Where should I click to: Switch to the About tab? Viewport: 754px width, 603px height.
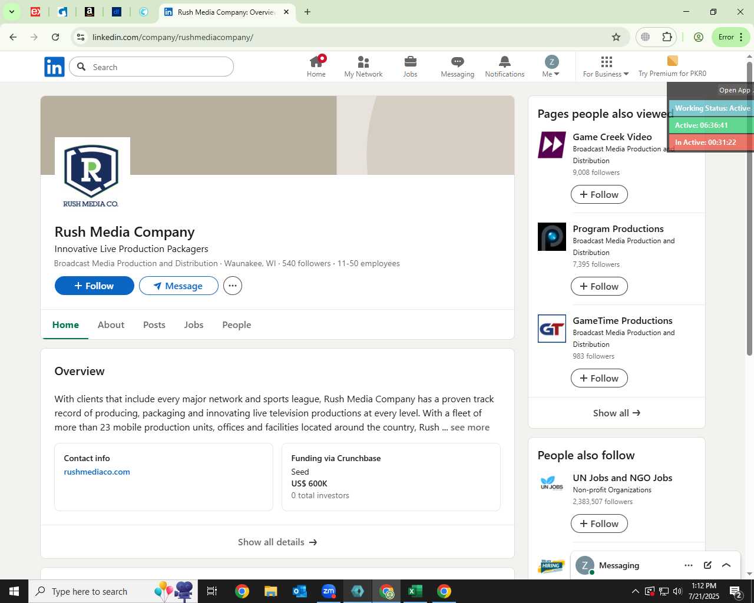[x=111, y=325]
